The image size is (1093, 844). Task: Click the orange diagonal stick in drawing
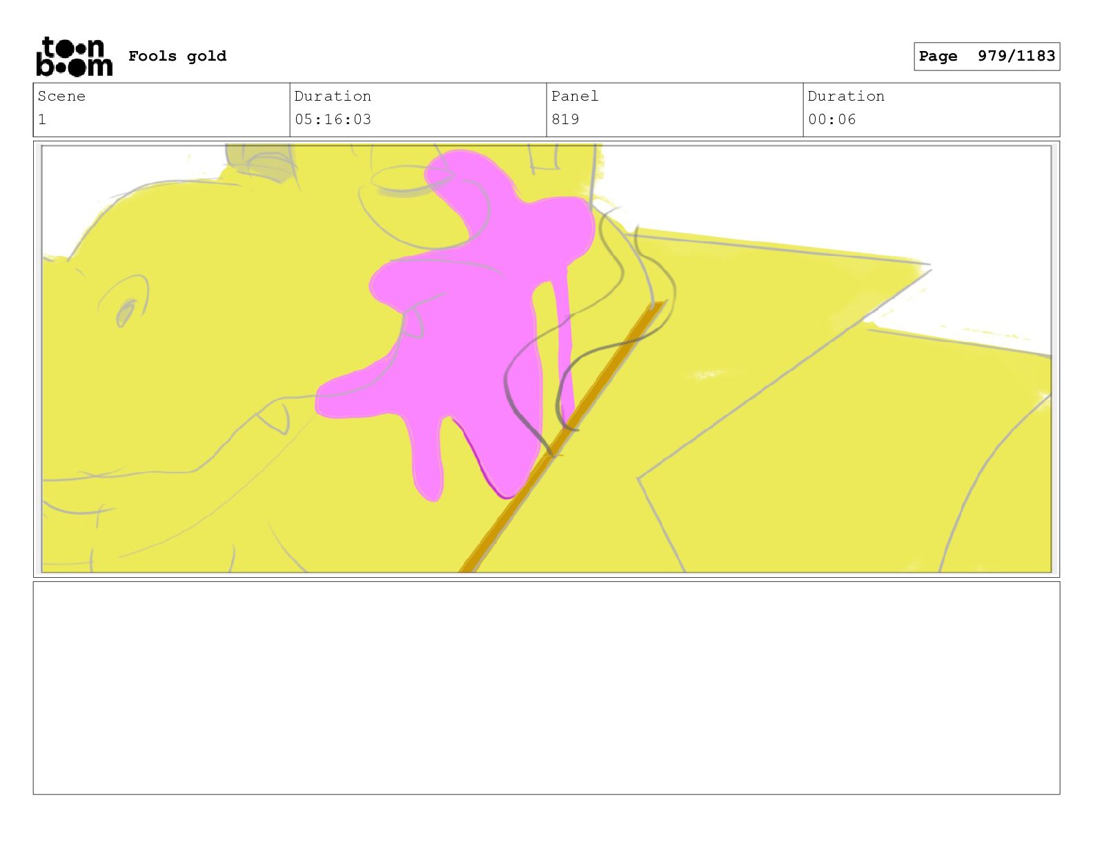click(562, 436)
